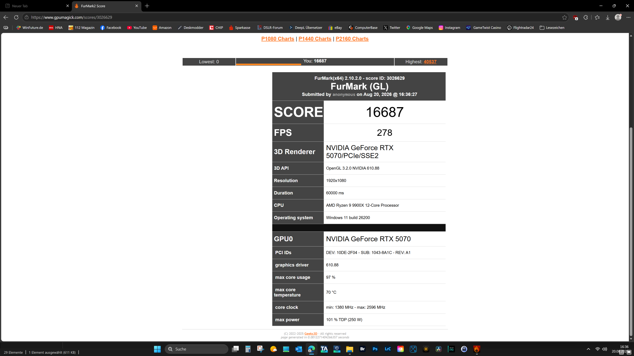The width and height of the screenshot is (634, 356).
Task: Click the taskbar Suche search box
Action: pos(196,349)
